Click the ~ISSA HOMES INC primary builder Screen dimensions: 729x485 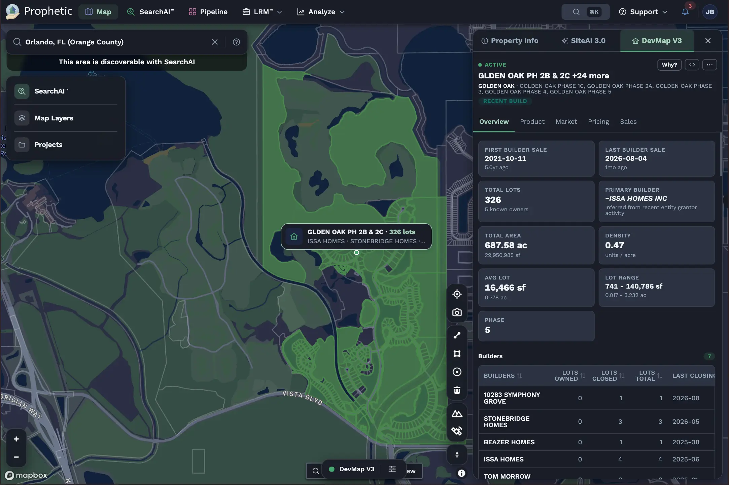pyautogui.click(x=636, y=198)
